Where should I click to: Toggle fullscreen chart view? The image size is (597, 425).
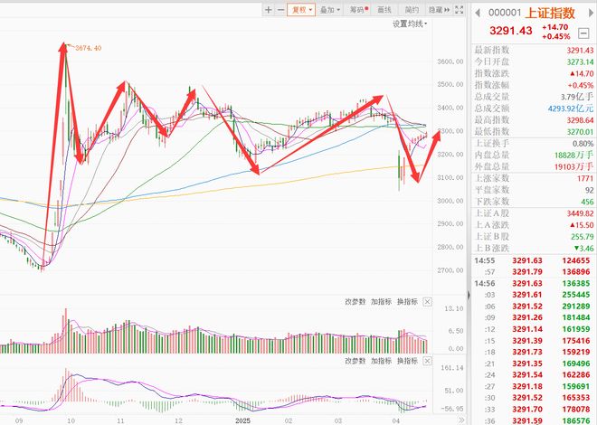click(x=460, y=10)
